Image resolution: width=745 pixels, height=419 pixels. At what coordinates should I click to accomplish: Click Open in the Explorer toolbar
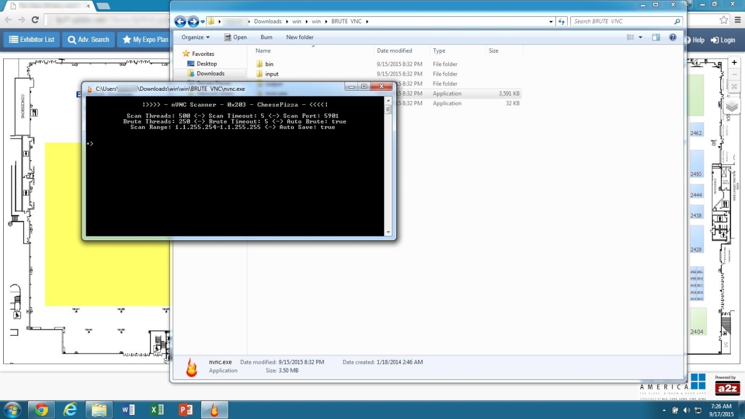tap(235, 38)
